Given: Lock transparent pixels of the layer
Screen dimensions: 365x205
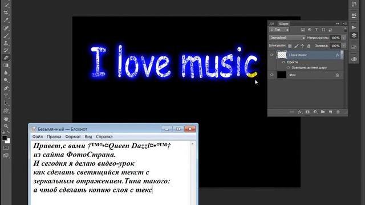Looking at the screenshot, I should pos(290,46).
